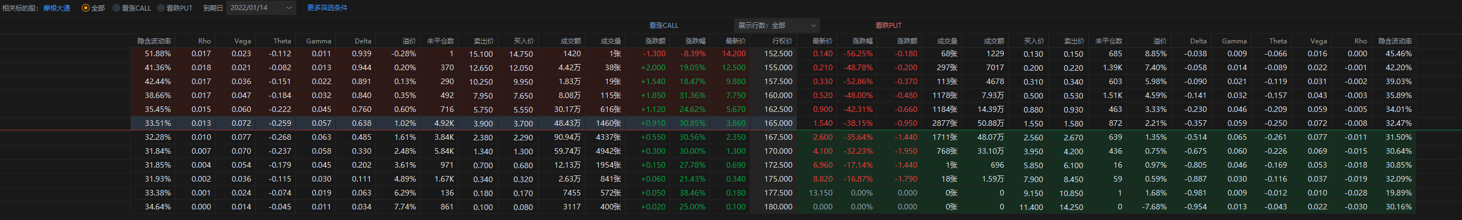Sort by left Gamma column header
The width and height of the screenshot is (1462, 220).
[319, 41]
